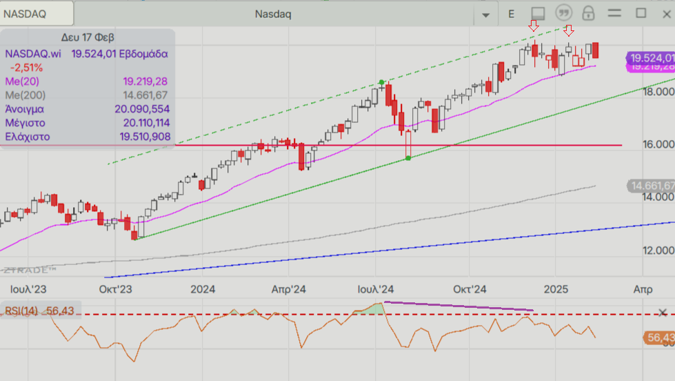Screen dimensions: 675x381
Task: Click the 2025 time axis label
Action: pos(556,289)
